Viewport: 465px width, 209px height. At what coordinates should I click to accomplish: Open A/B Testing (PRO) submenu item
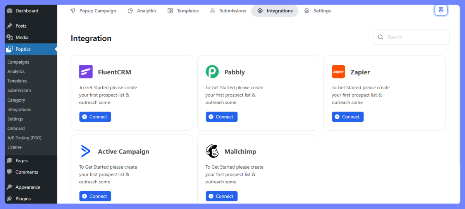24,138
